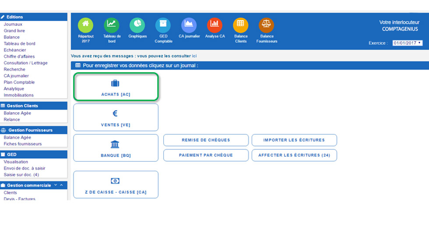Viewport: 429px width, 234px height.
Task: Open Analytique in the sidebar
Action: [14, 89]
